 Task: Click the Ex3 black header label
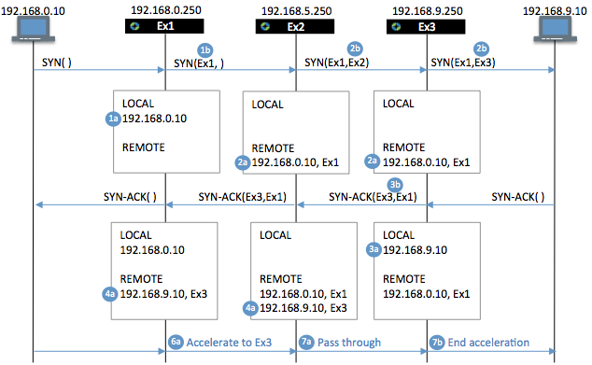(x=426, y=27)
